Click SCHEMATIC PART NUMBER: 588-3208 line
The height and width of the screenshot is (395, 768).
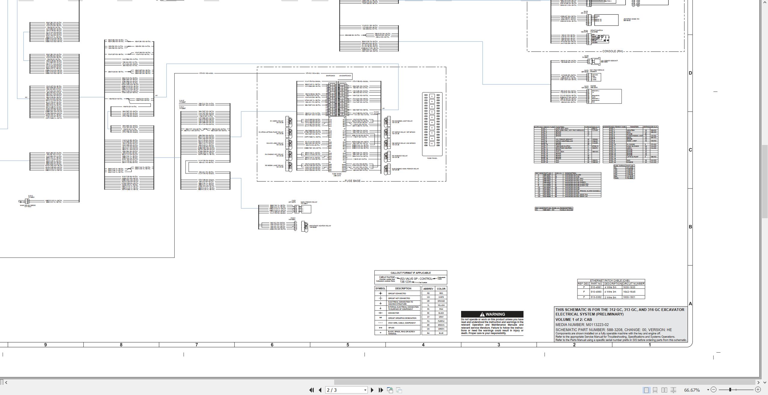[x=613, y=330]
